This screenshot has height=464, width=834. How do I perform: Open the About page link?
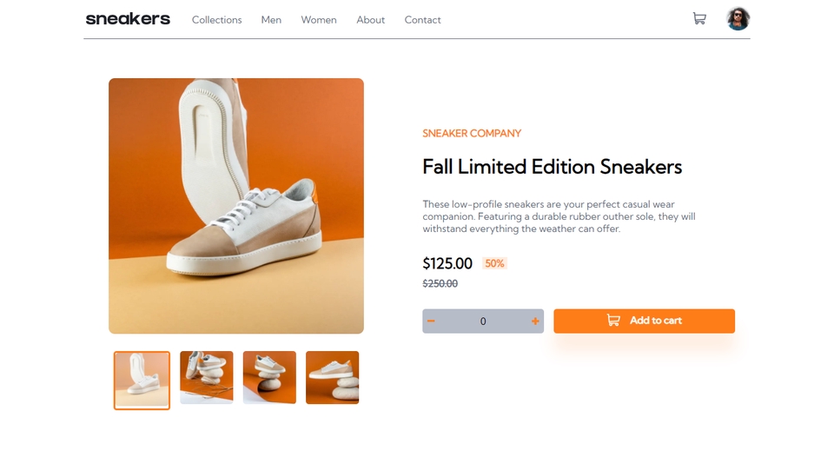click(370, 20)
